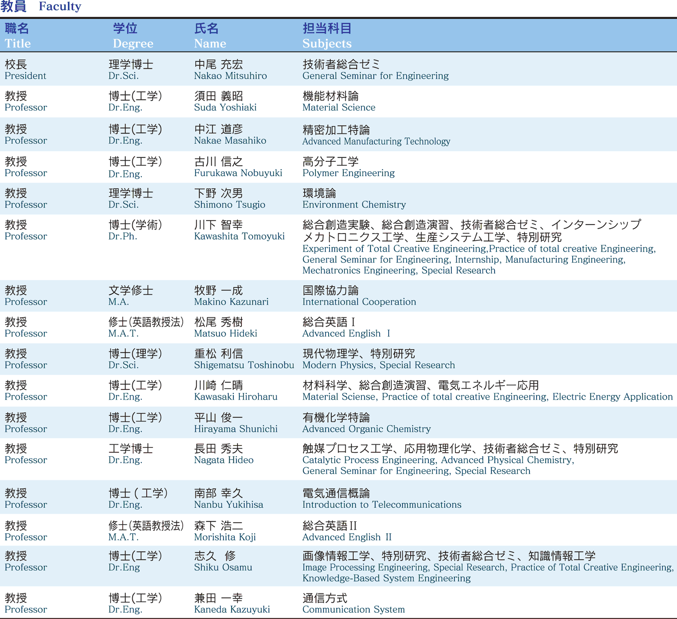Click 'Introduction to Telecommunications' subject

click(x=382, y=505)
